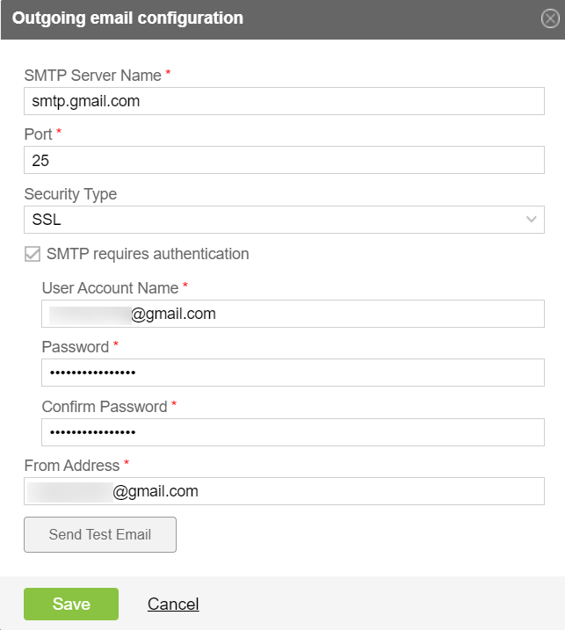Open the Security Type dropdown showing SSL

284,220
